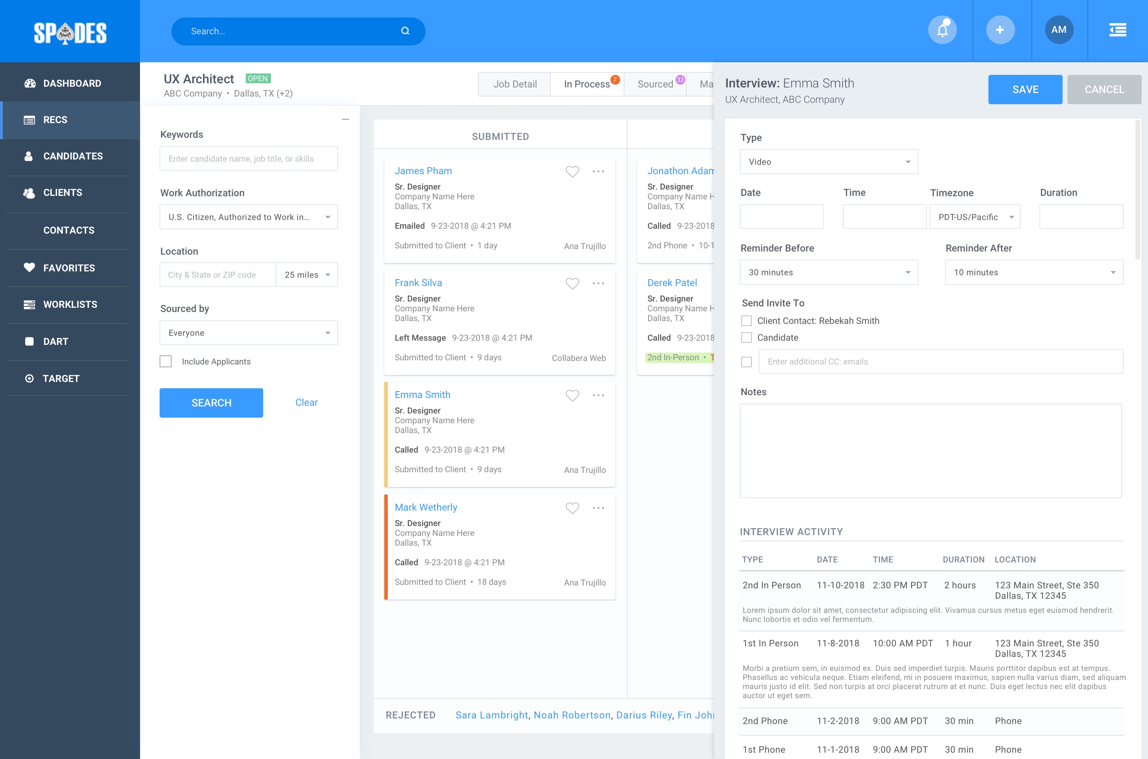The image size is (1148, 759).
Task: Toggle the sidebar menu icon at top right
Action: (x=1118, y=30)
